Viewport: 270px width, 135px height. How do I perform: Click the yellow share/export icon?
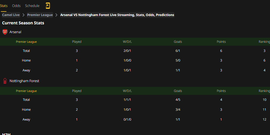(x=48, y=6)
